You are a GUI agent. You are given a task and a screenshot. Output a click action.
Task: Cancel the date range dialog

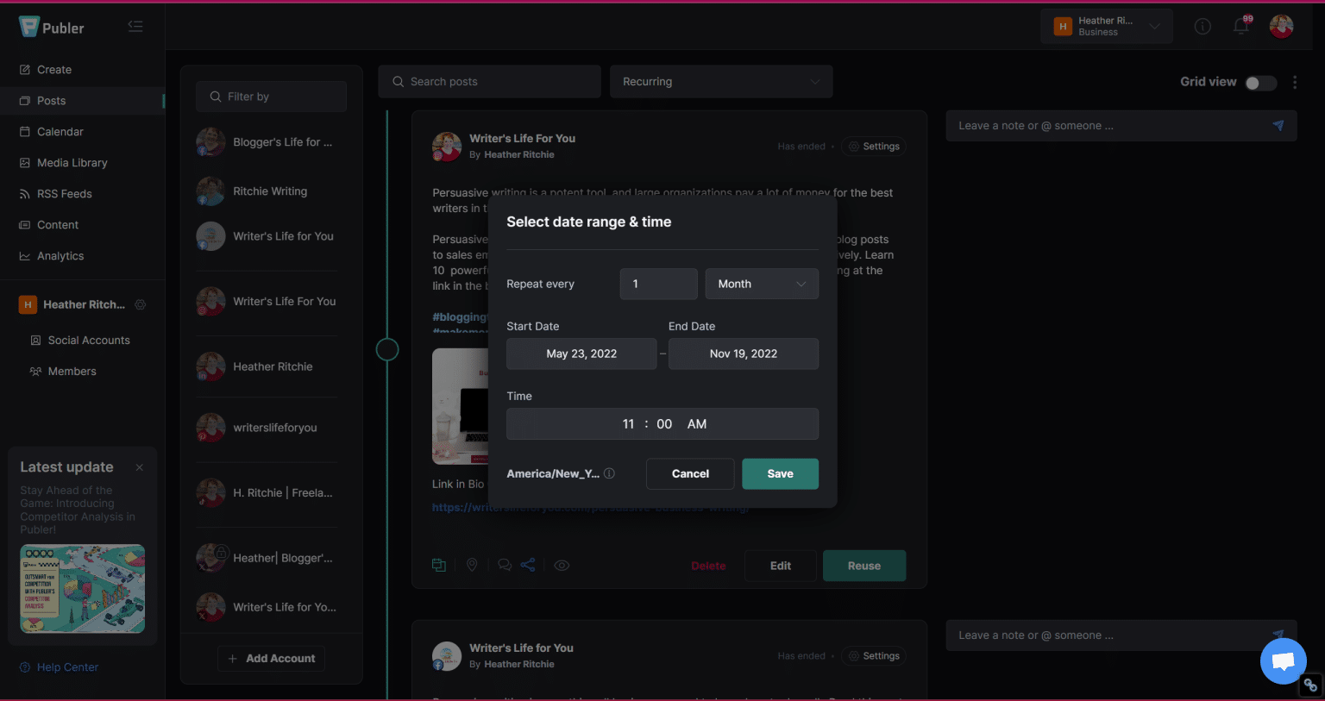(690, 473)
